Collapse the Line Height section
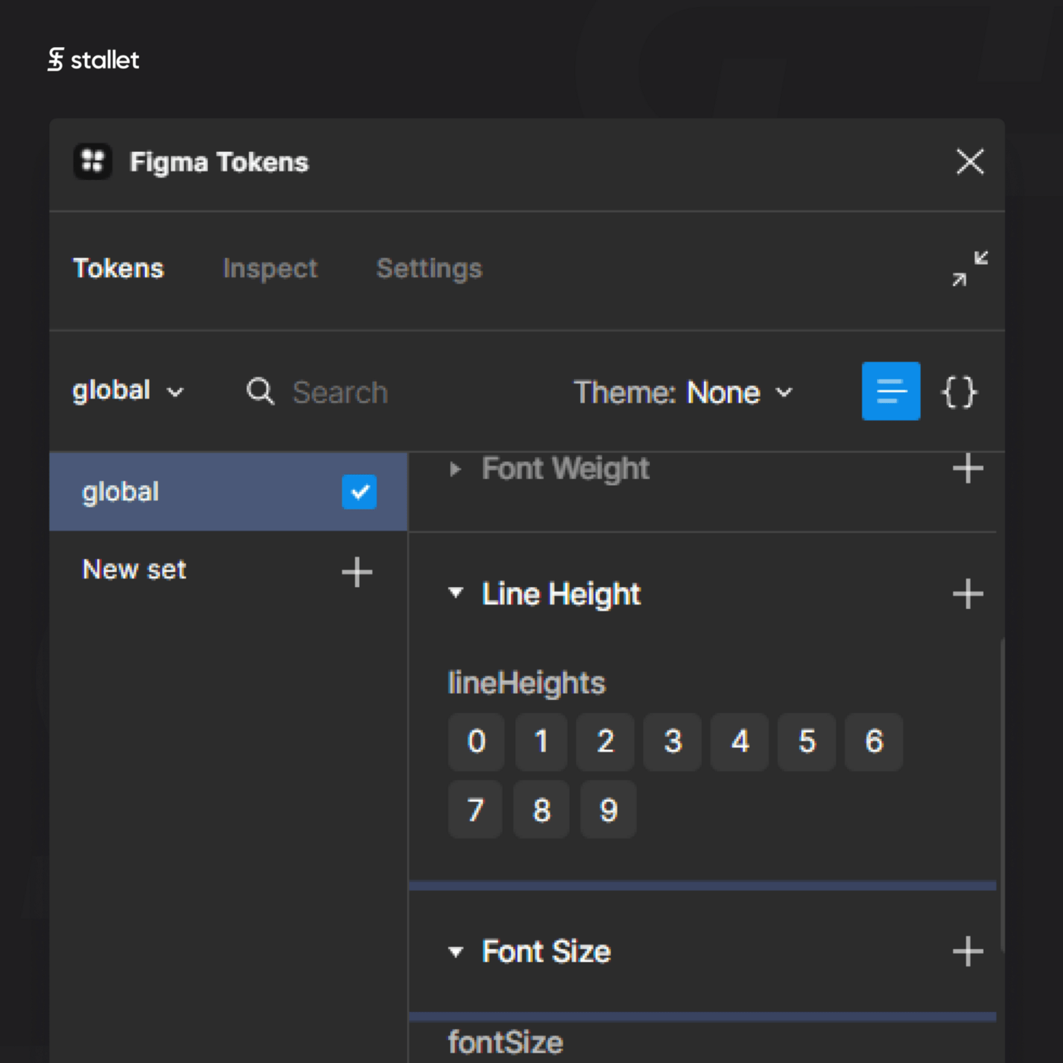 (456, 593)
